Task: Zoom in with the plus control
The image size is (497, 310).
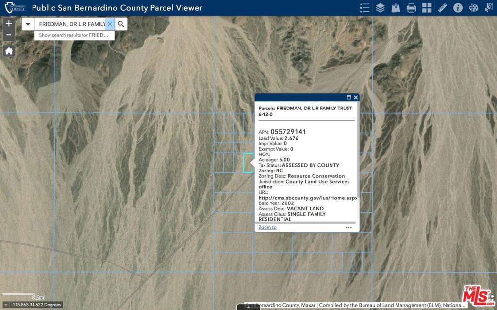Action: pyautogui.click(x=8, y=23)
